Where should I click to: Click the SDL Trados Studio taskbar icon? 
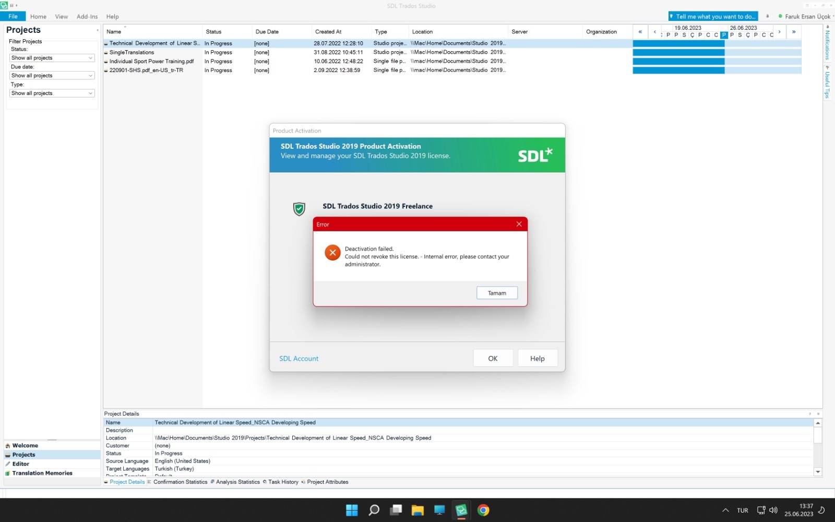[x=461, y=510]
